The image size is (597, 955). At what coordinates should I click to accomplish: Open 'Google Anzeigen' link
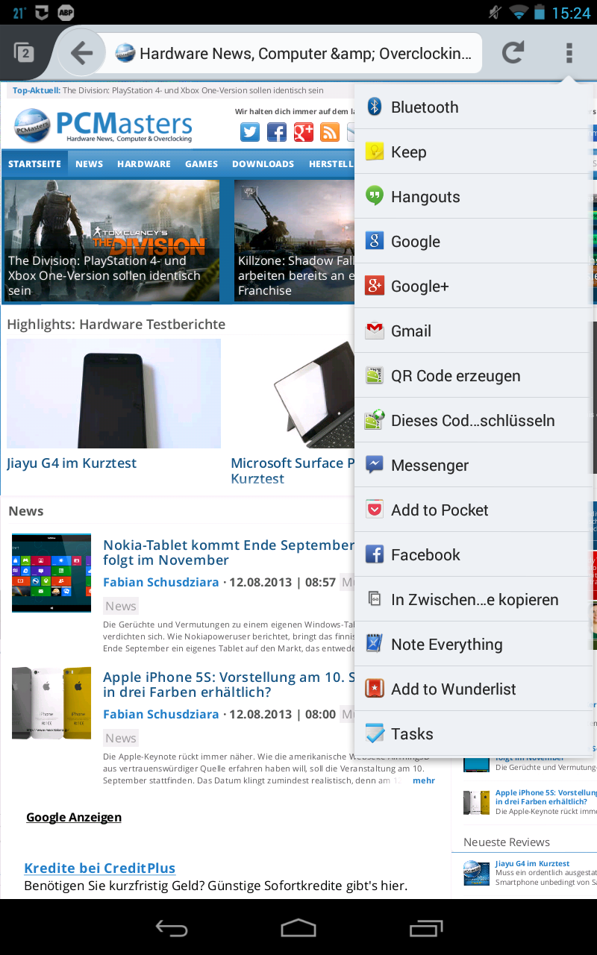(74, 817)
